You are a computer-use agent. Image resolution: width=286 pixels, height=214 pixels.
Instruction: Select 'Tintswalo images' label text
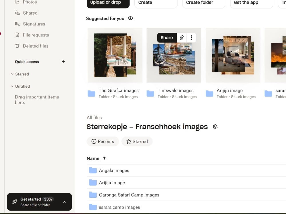(176, 90)
